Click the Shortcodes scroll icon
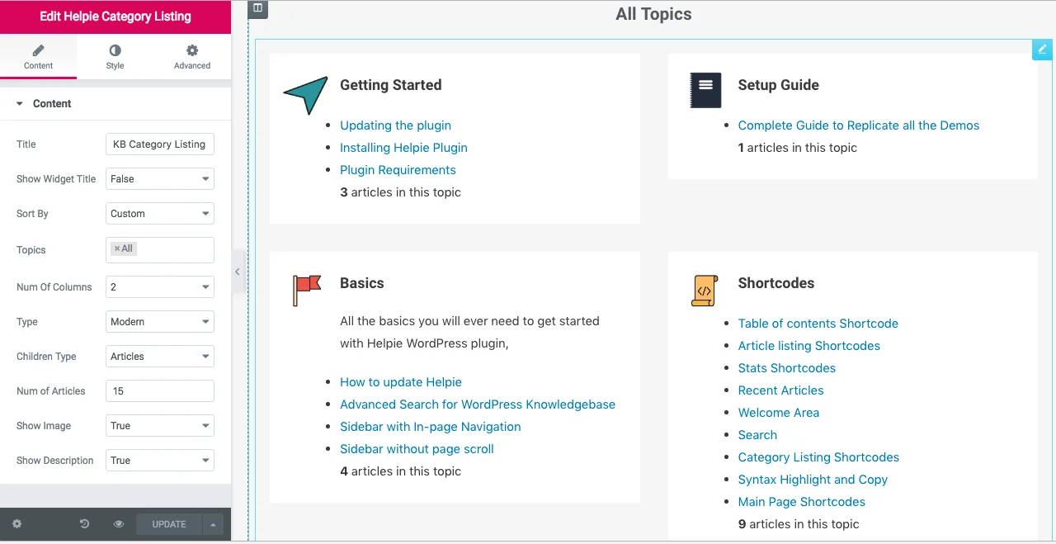 [x=704, y=291]
